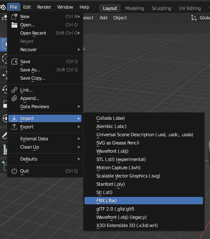Open the Render menu
The image size is (210, 239).
(x=44, y=7)
